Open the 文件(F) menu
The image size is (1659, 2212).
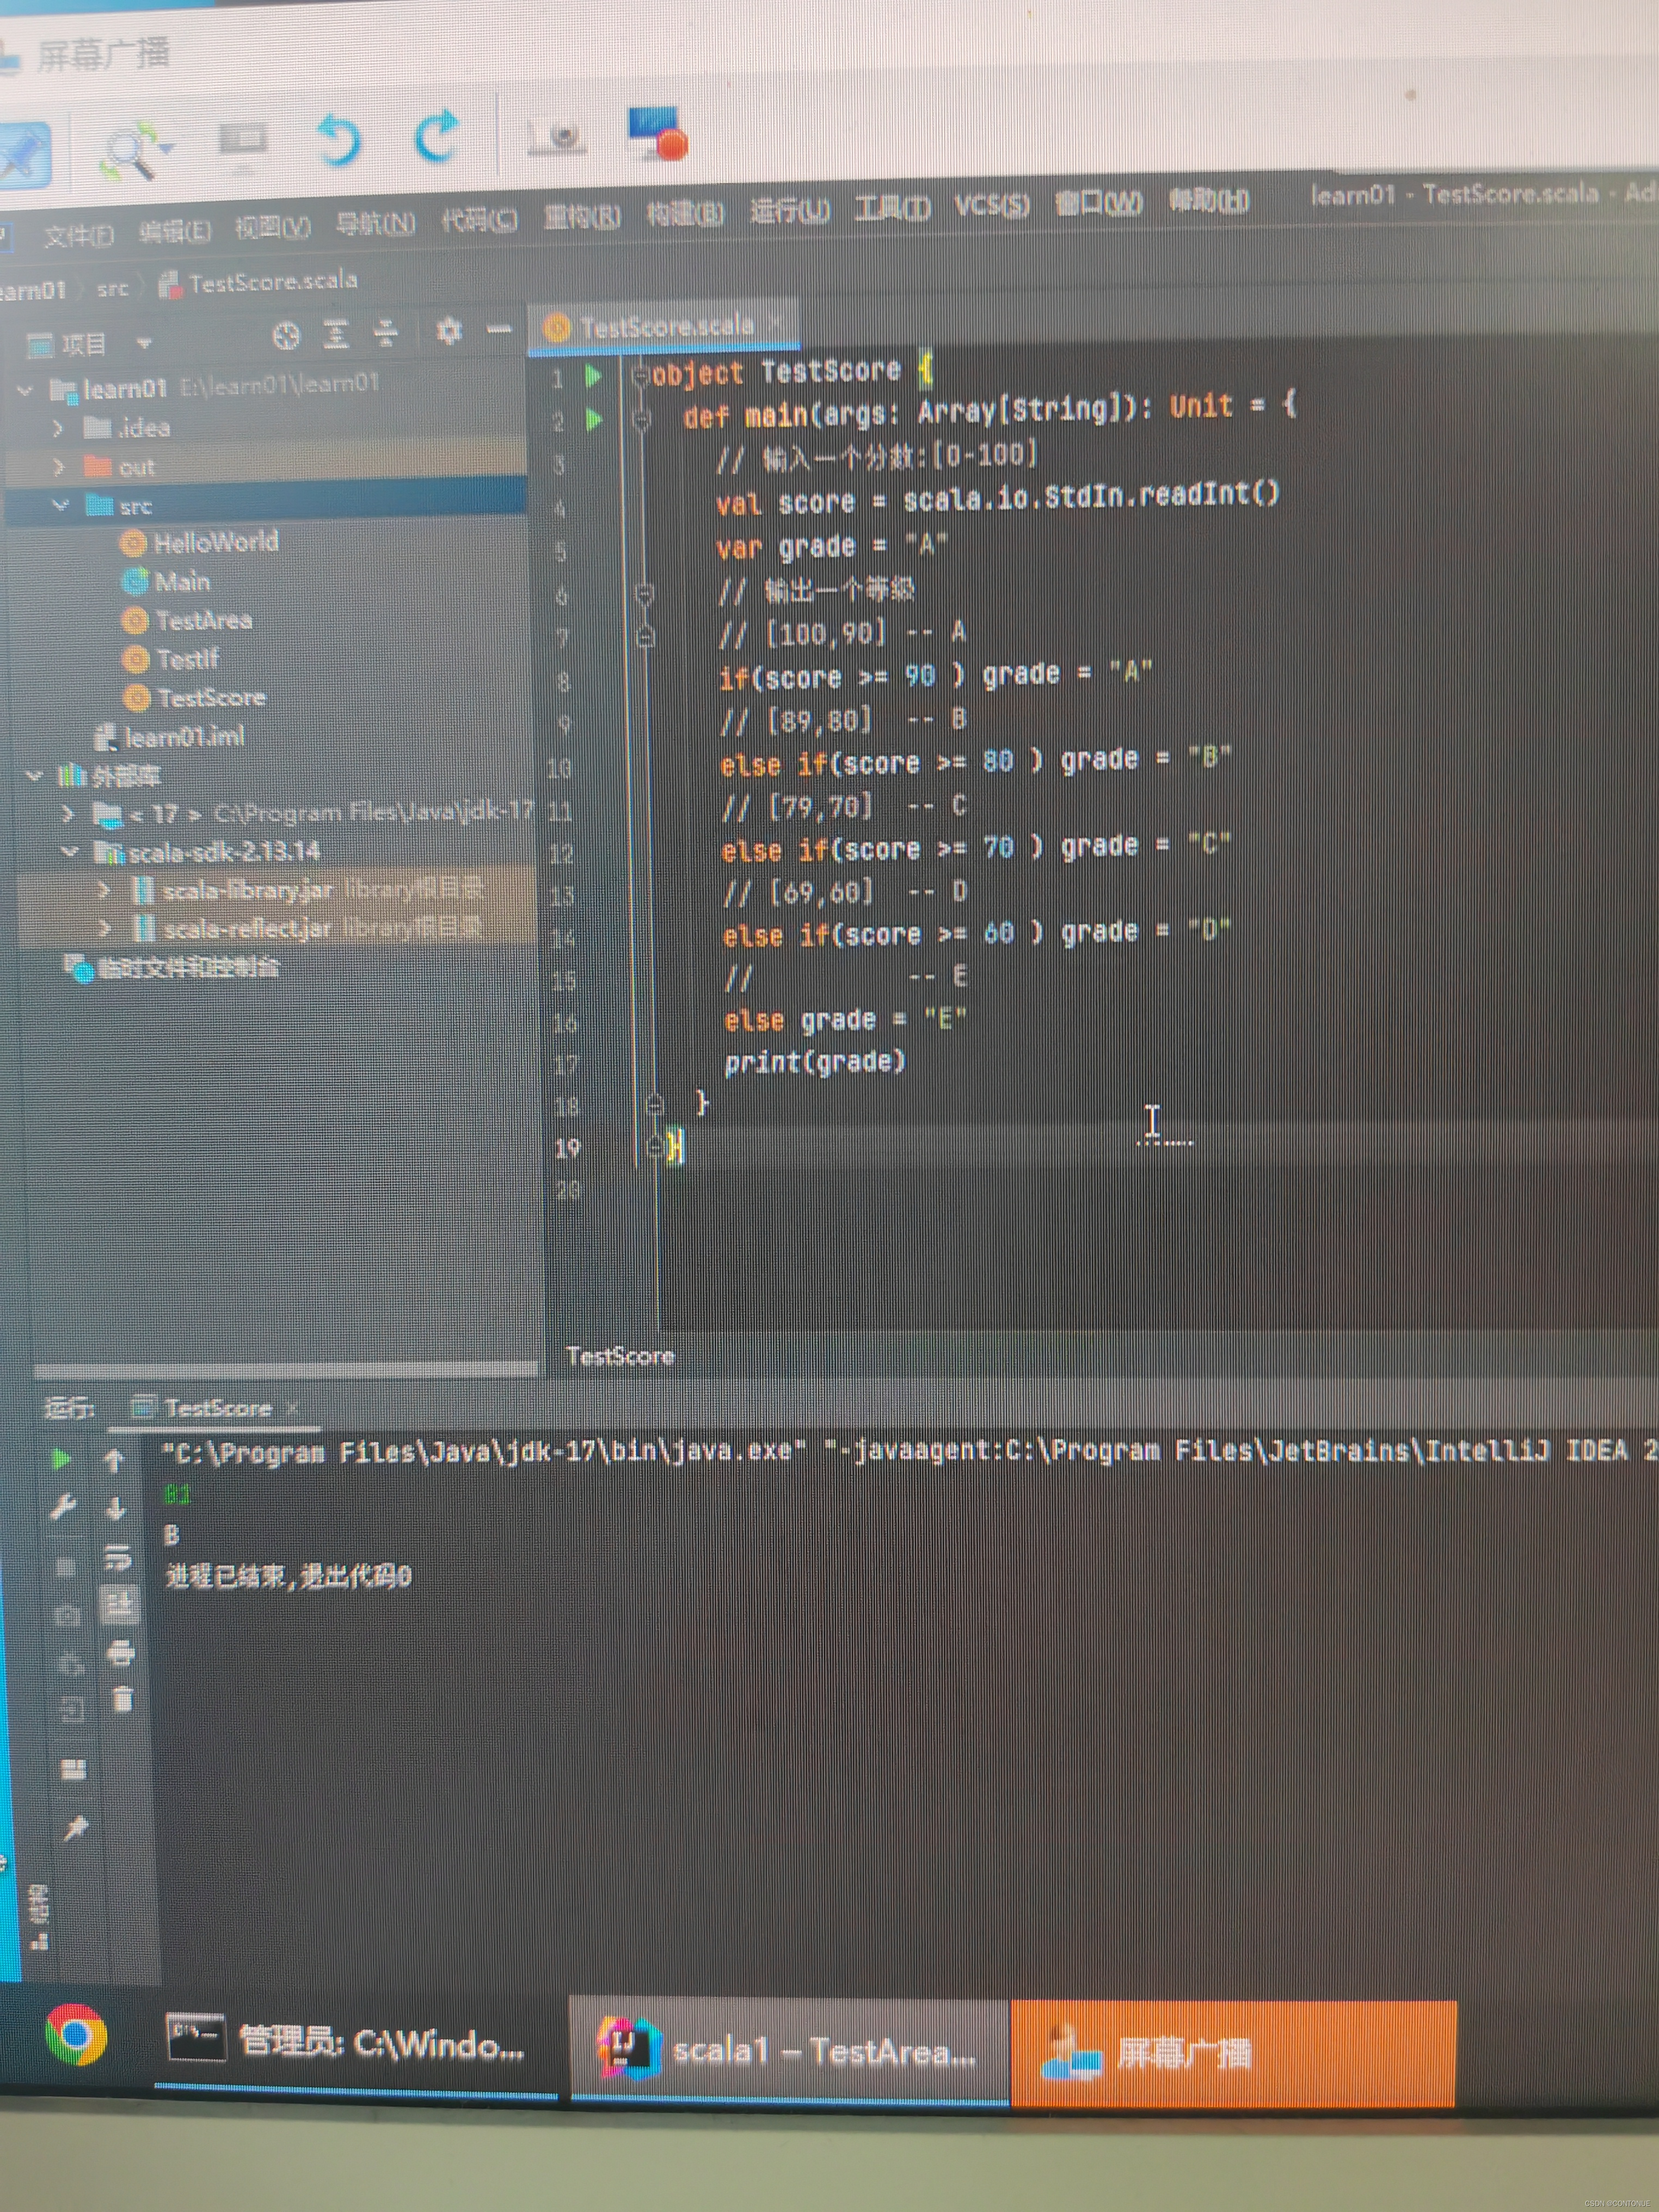point(78,236)
